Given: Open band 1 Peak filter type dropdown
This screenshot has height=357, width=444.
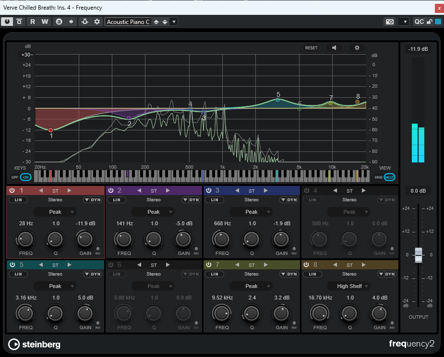Looking at the screenshot, I should (55, 212).
